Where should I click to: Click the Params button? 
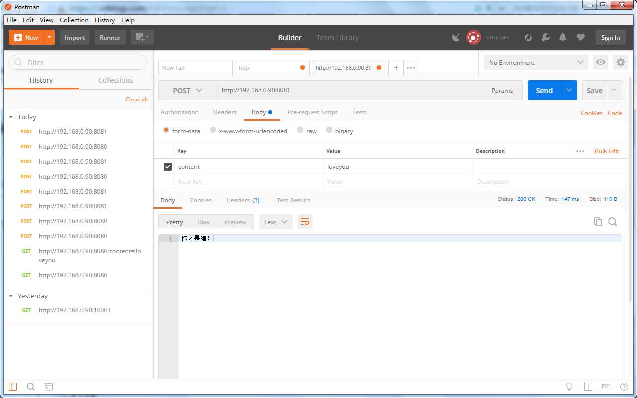[x=502, y=90]
